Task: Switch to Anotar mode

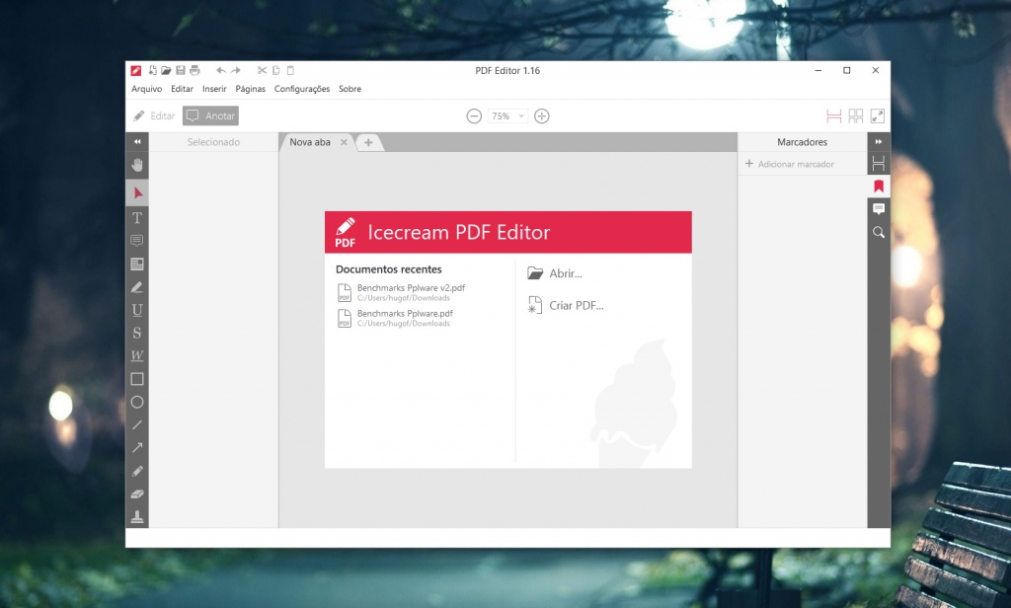Action: [210, 115]
